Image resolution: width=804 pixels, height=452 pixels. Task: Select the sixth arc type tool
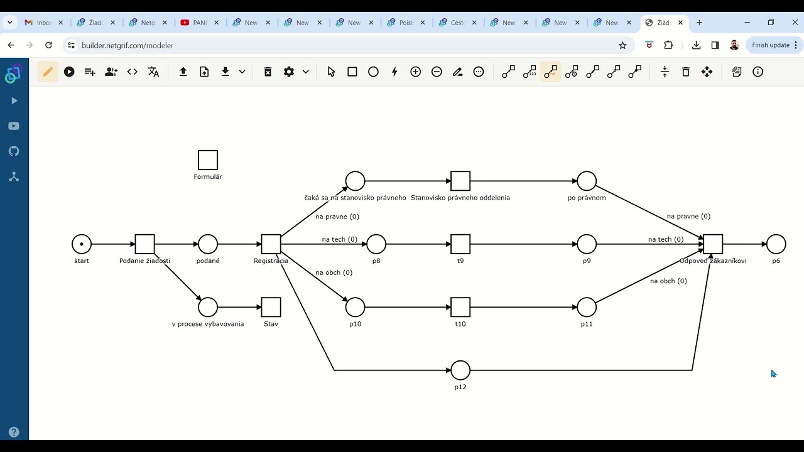click(614, 72)
